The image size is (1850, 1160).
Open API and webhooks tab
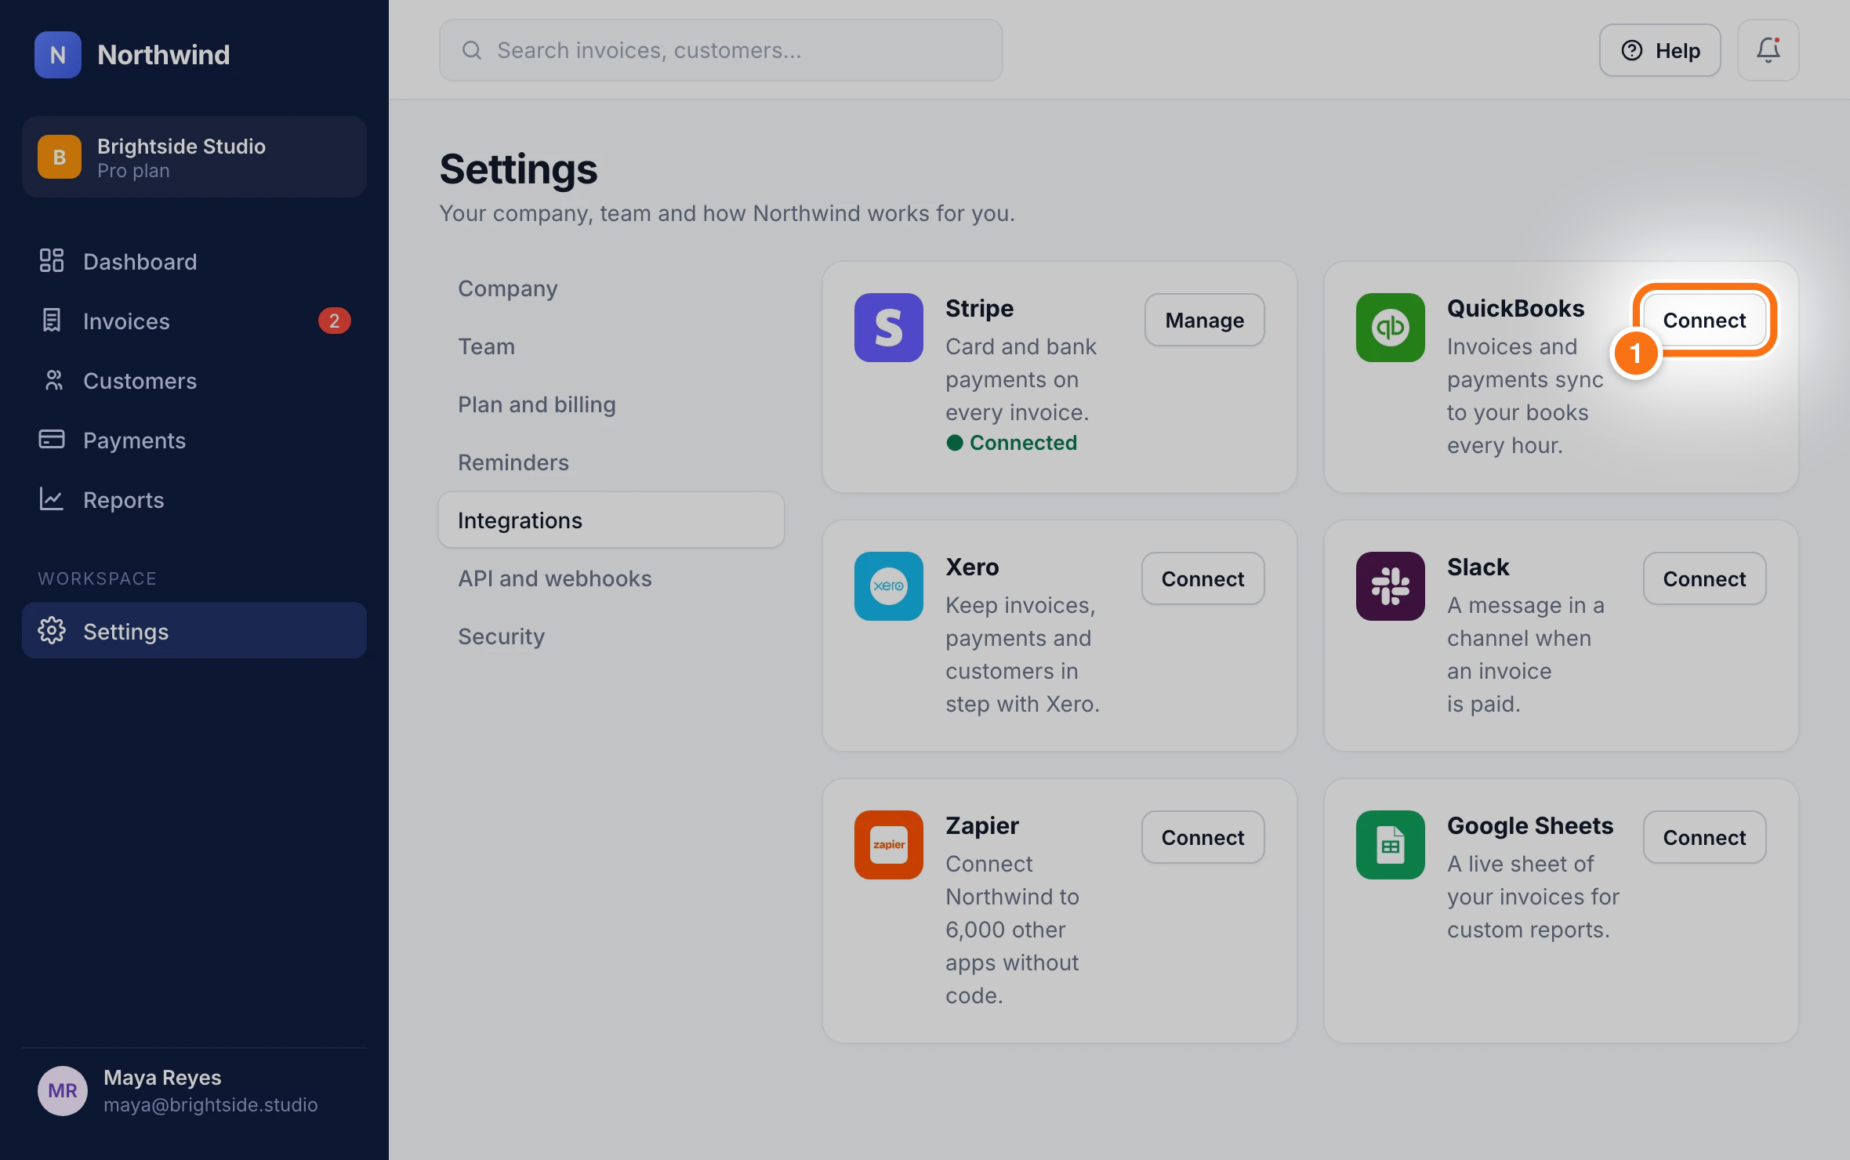611,578
